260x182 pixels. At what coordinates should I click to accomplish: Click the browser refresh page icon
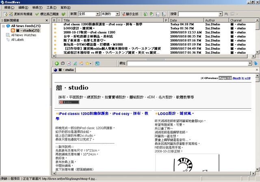pyautogui.click(x=75, y=63)
